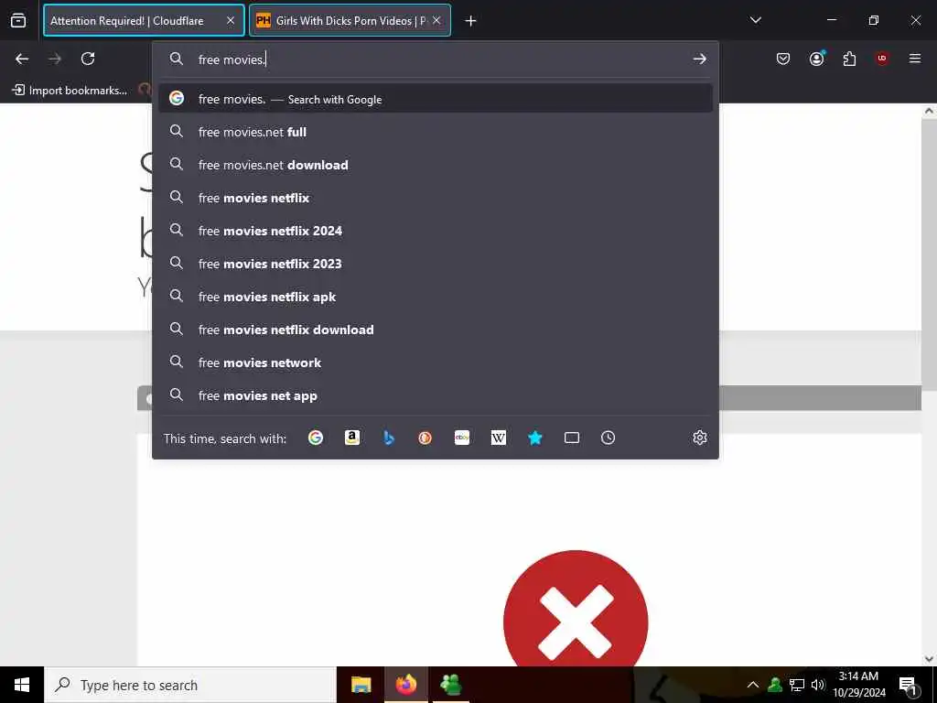This screenshot has width=937, height=703.
Task: Close the PH tab
Action: coord(436,20)
